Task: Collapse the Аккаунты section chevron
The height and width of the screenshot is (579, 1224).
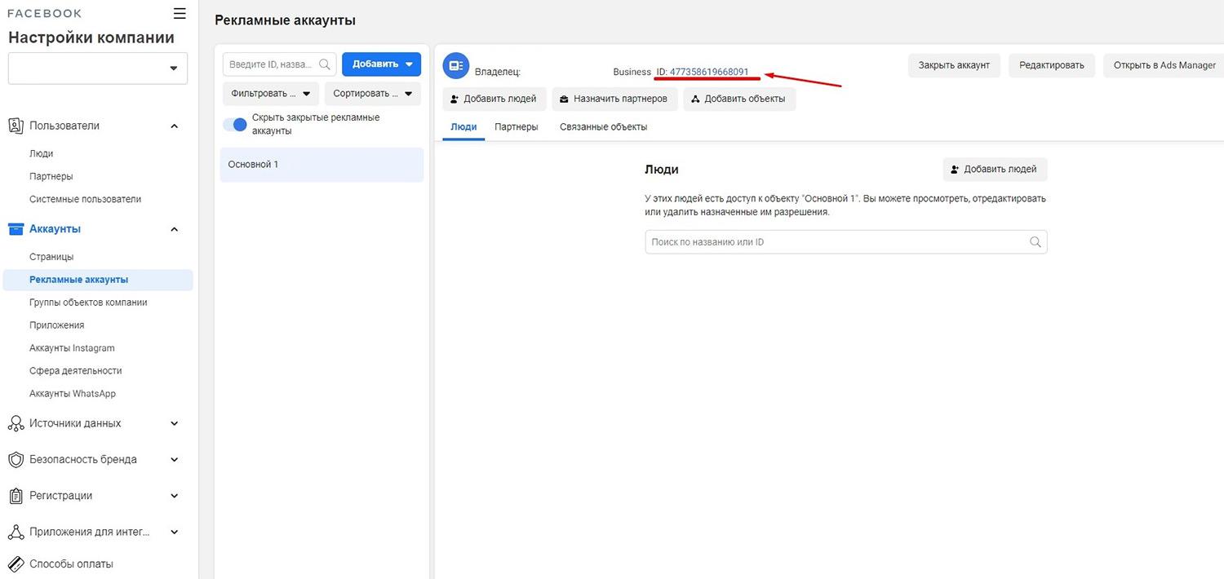Action: [x=174, y=229]
